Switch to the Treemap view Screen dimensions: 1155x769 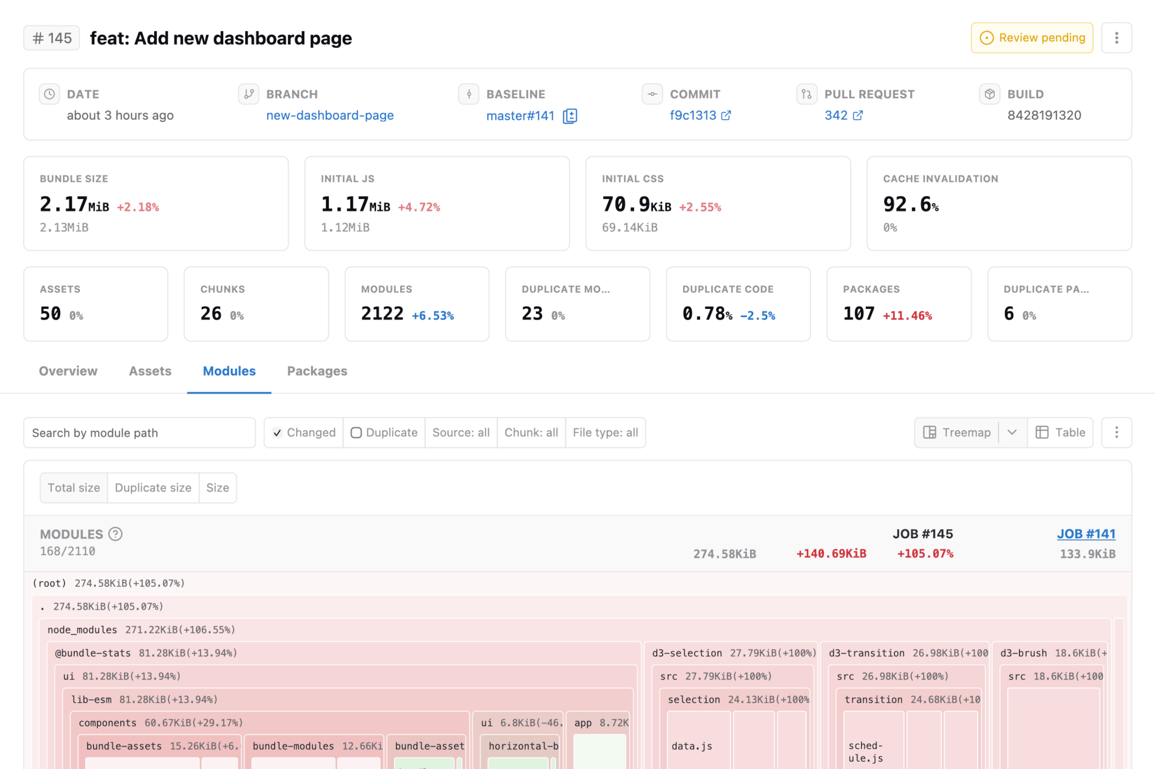pos(957,432)
